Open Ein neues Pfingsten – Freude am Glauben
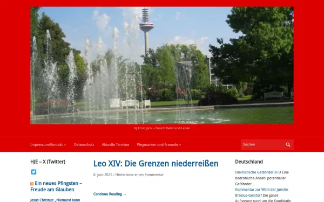324x202 pixels. pos(56,186)
